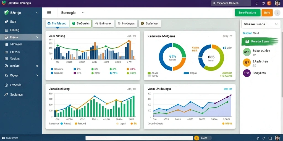This screenshot has width=283, height=141.
Task: Click the Bslit key icon in sidebar
Action: pyautogui.click(x=6, y=22)
